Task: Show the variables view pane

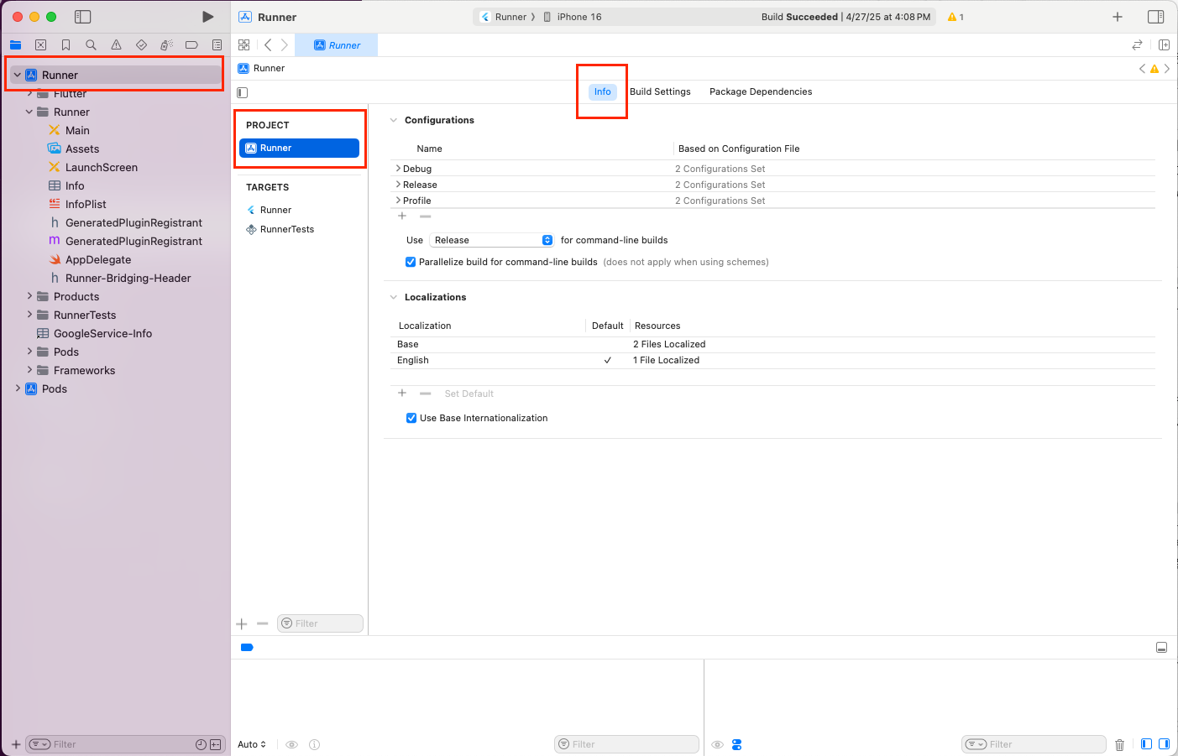Action: click(1146, 744)
